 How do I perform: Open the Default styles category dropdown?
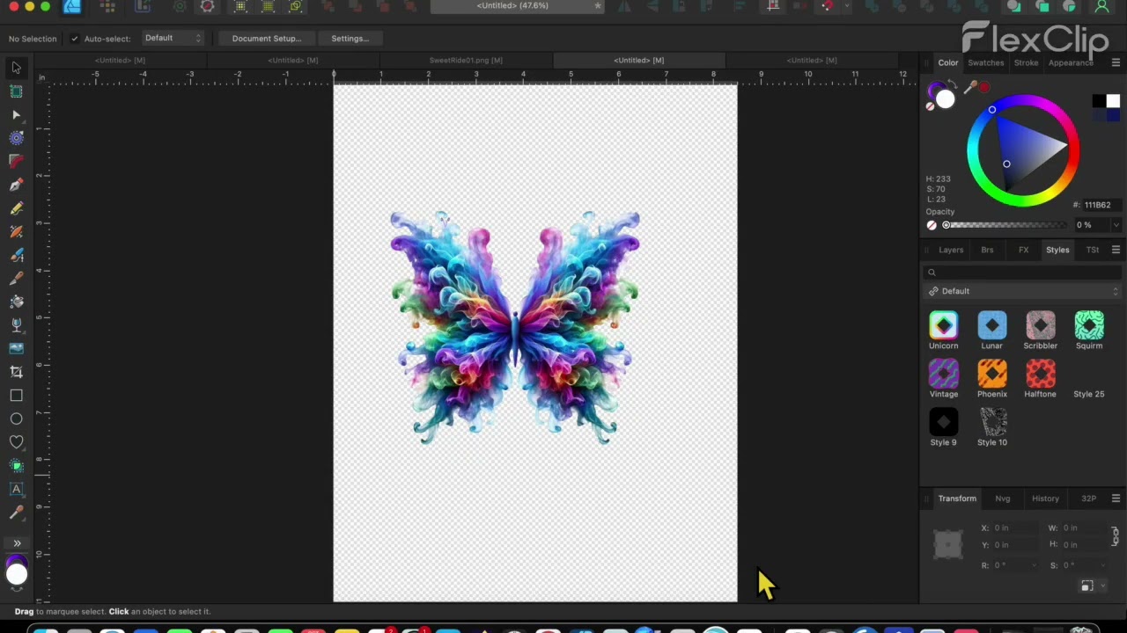tap(1023, 291)
